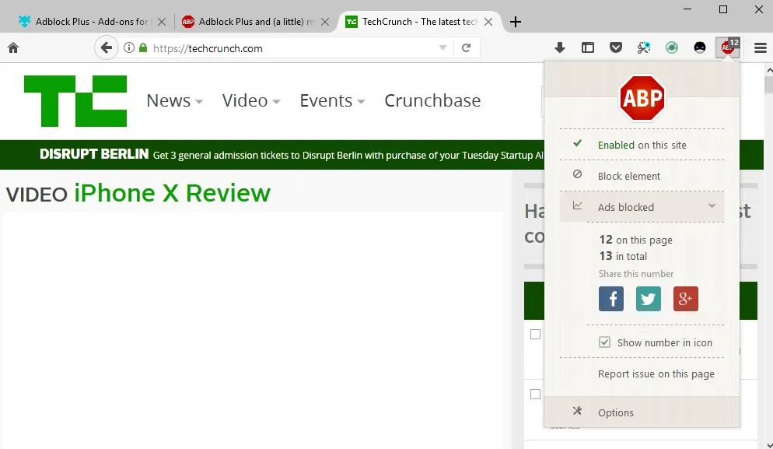Switch to the 'Adblock Plus and (a little)' tab
Image resolution: width=773 pixels, height=449 pixels.
(255, 22)
